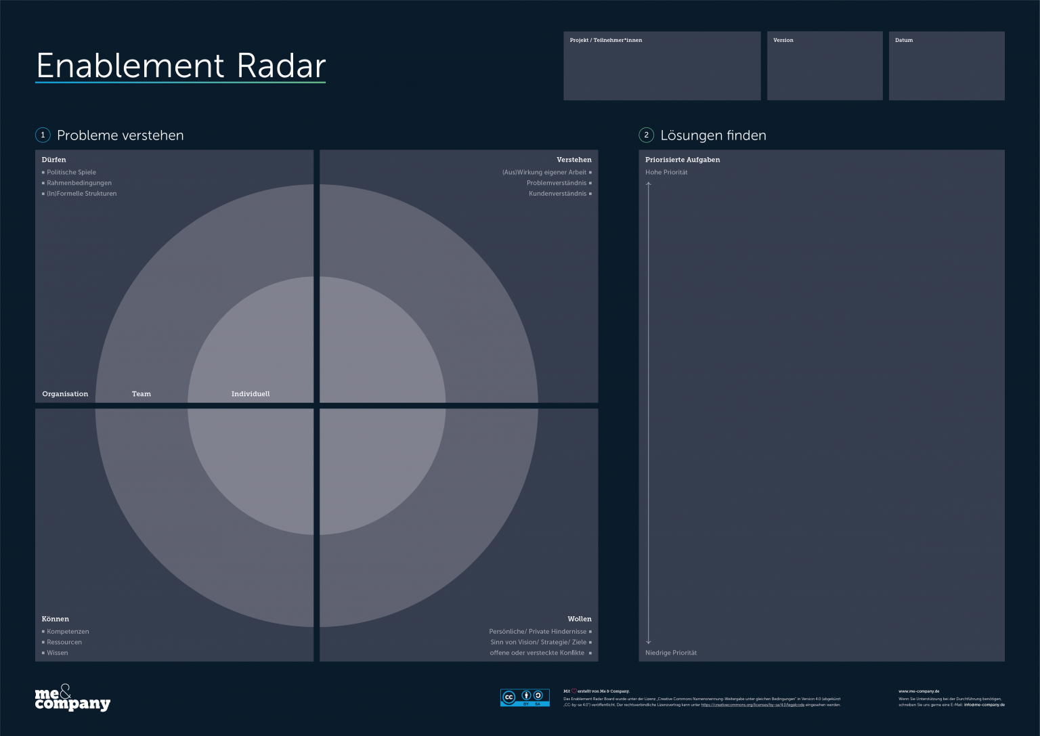Click the me & company logo
Image resolution: width=1040 pixels, height=736 pixels.
(x=72, y=698)
